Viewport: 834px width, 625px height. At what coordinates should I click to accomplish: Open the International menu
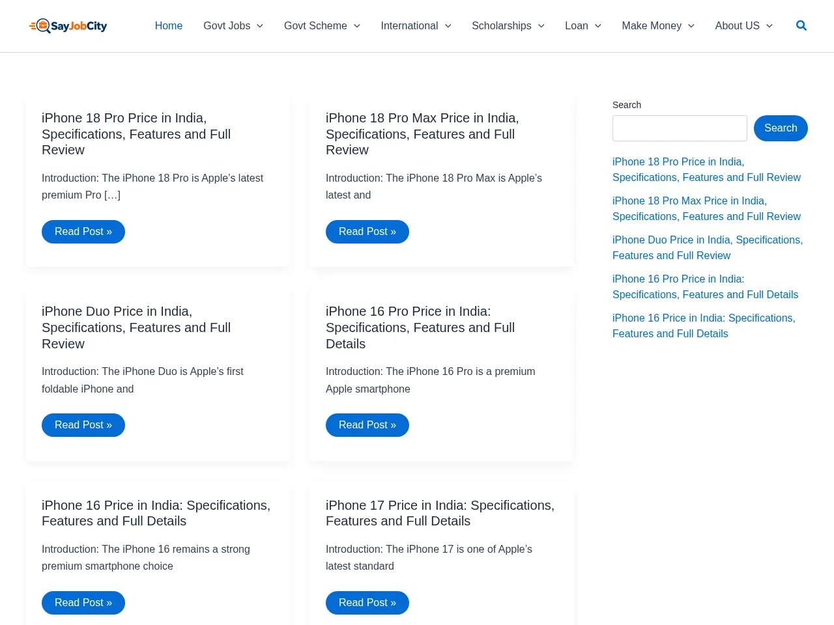coord(409,26)
